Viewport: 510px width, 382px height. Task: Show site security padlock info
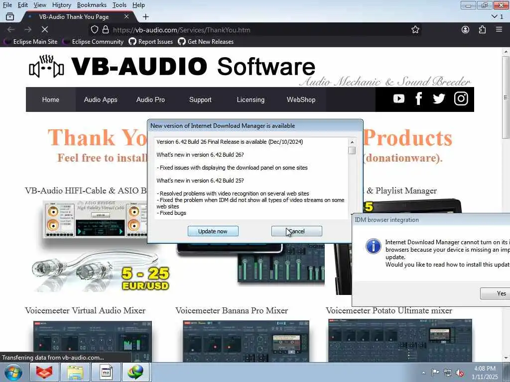pos(106,29)
